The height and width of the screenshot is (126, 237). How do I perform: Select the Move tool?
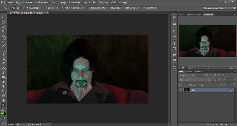(3, 18)
